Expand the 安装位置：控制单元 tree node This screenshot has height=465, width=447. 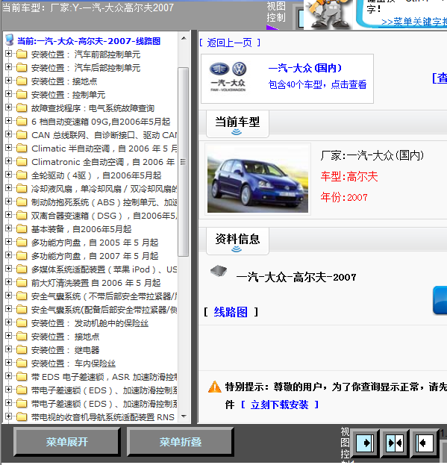click(9, 94)
